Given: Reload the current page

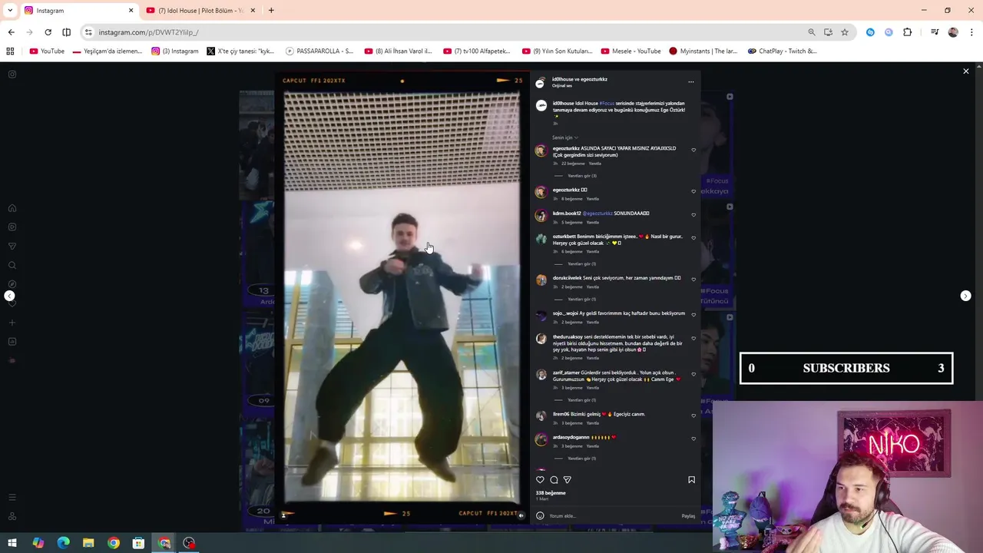Looking at the screenshot, I should click(48, 32).
